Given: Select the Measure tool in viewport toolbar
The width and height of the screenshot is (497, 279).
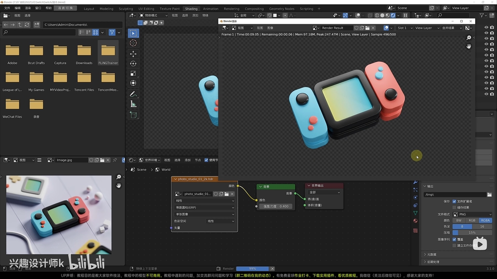Looking at the screenshot, I should click(133, 104).
